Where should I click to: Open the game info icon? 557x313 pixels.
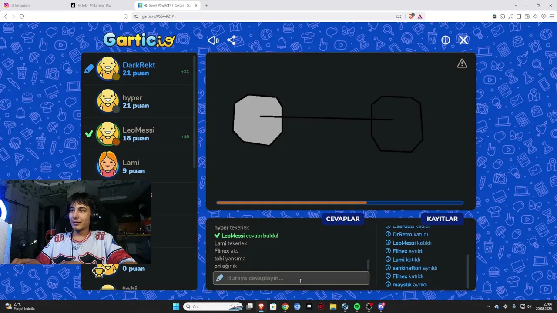[446, 40]
